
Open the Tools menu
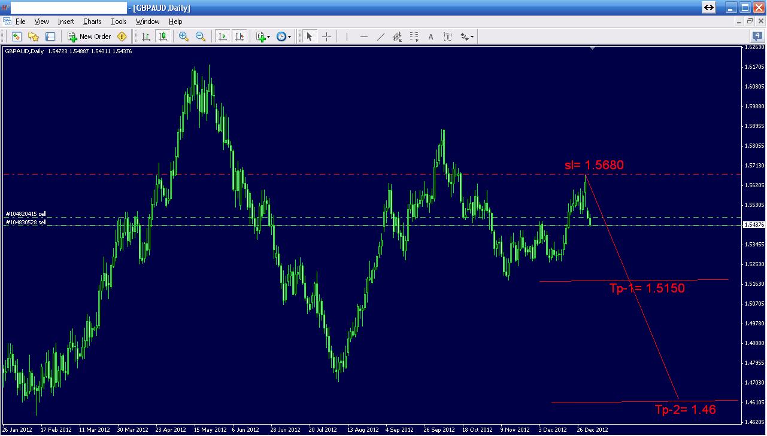(119, 22)
